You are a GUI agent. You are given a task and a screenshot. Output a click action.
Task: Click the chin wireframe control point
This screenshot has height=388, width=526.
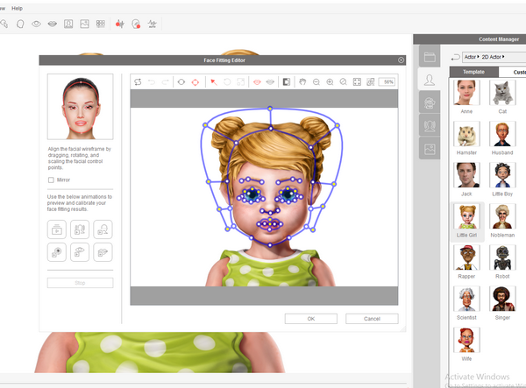[270, 245]
